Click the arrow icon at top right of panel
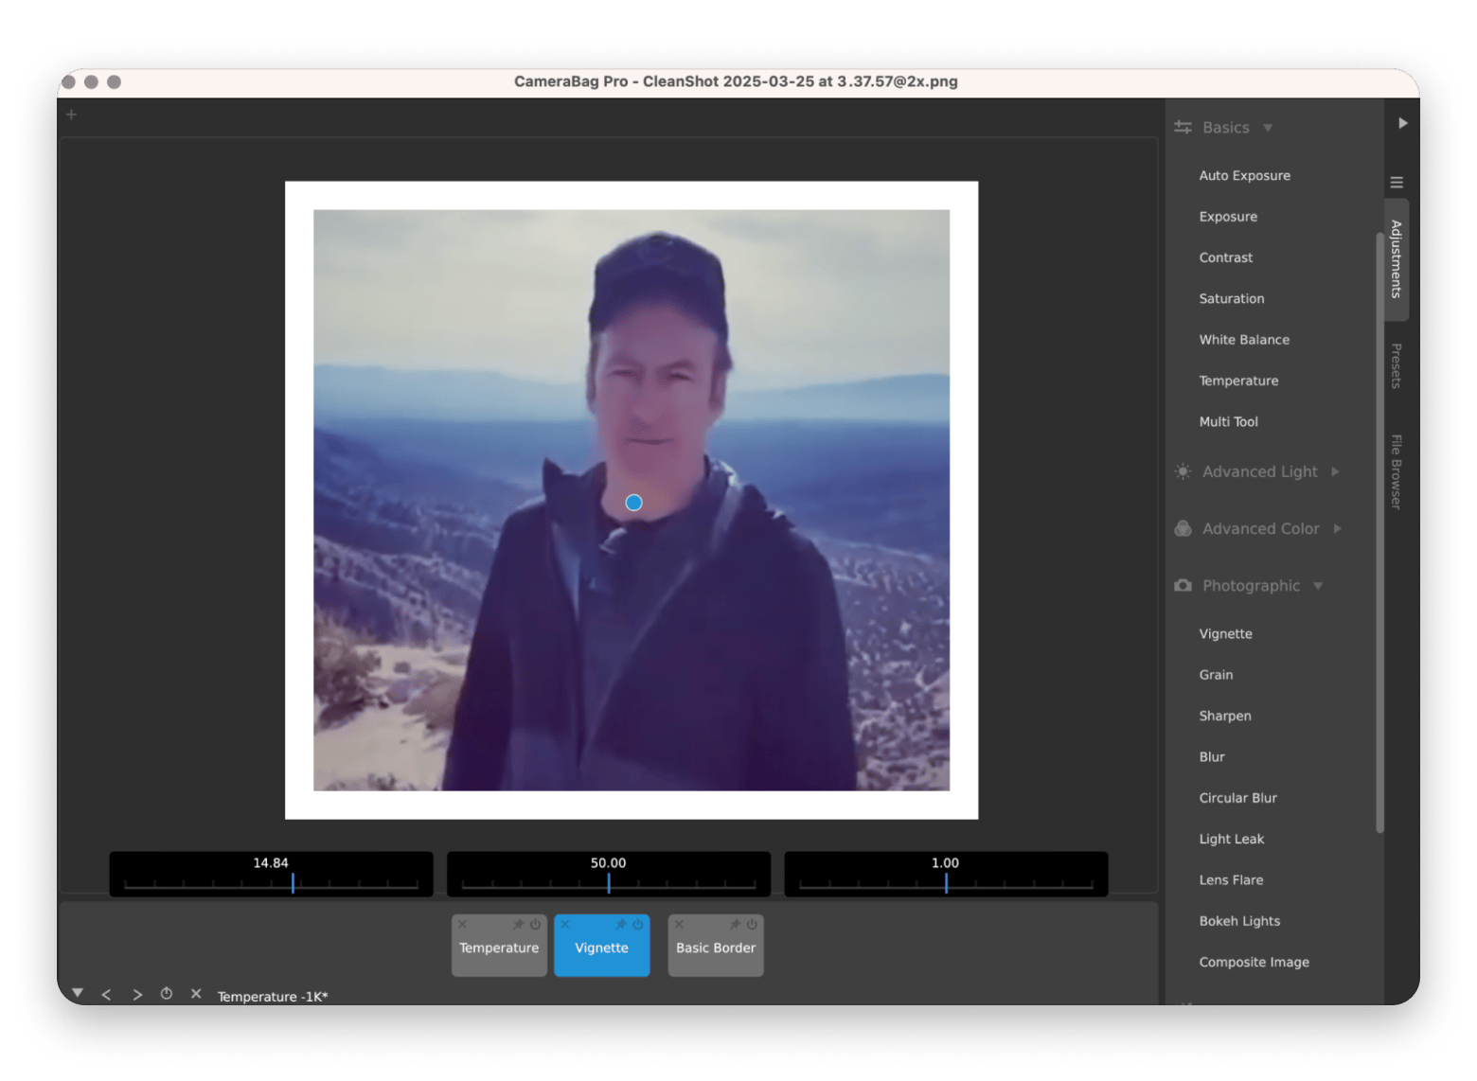 [1403, 122]
